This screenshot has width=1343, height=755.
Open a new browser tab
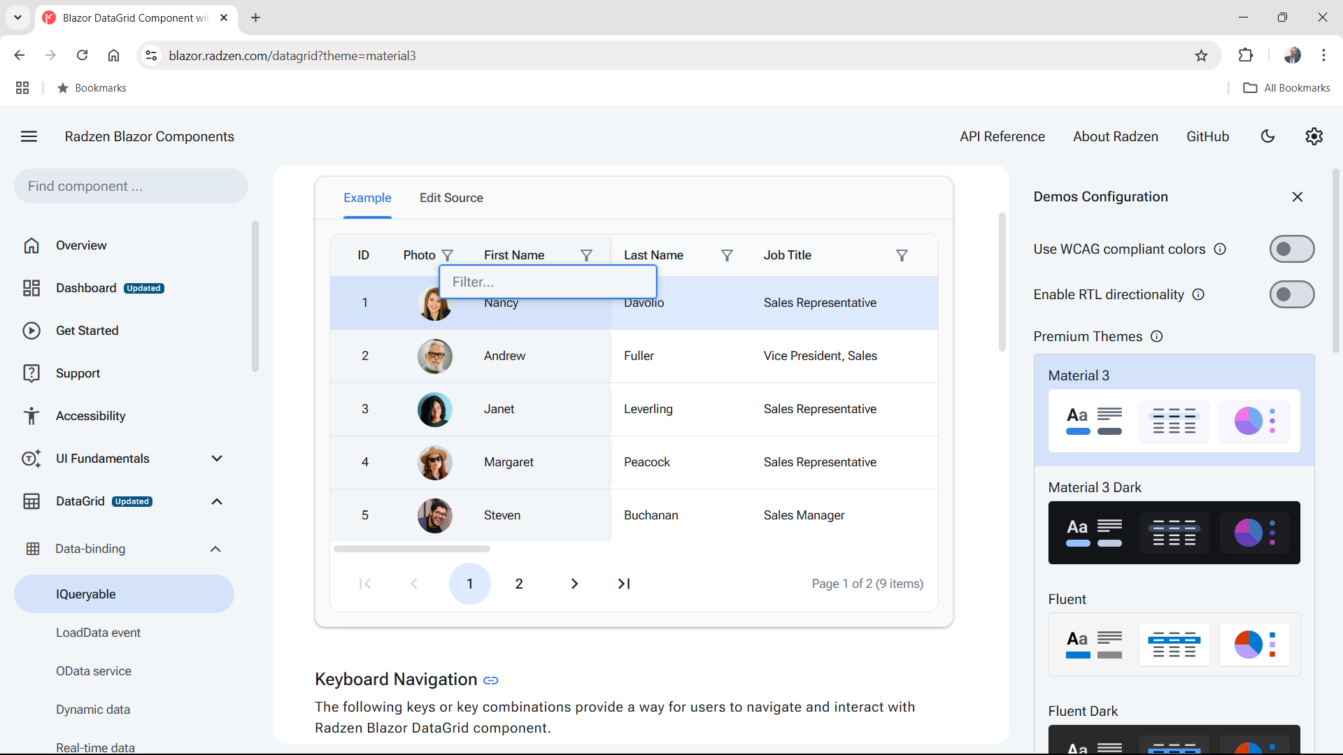point(255,17)
